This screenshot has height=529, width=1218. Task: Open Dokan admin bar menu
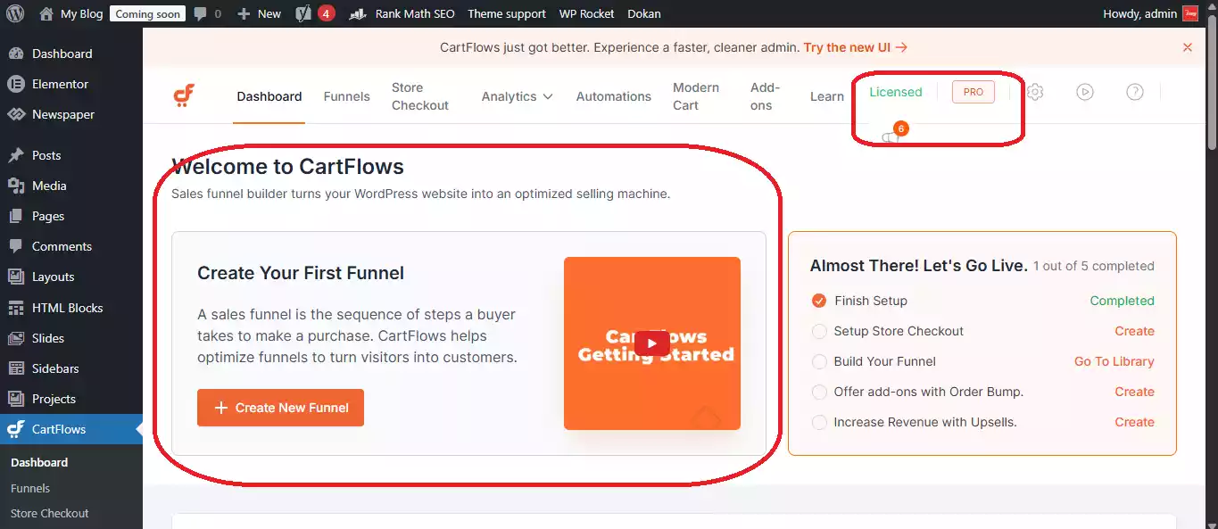(644, 13)
